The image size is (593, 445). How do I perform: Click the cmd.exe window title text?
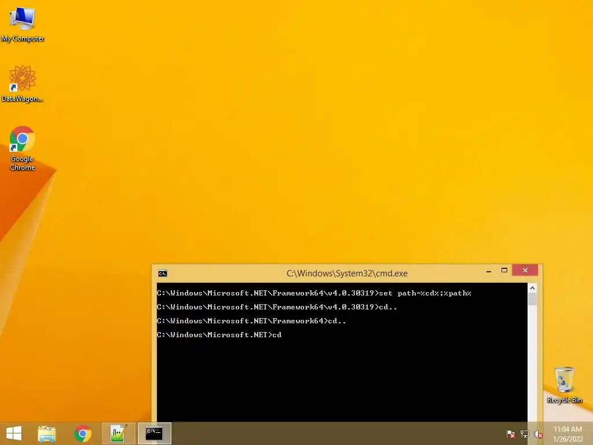[347, 273]
